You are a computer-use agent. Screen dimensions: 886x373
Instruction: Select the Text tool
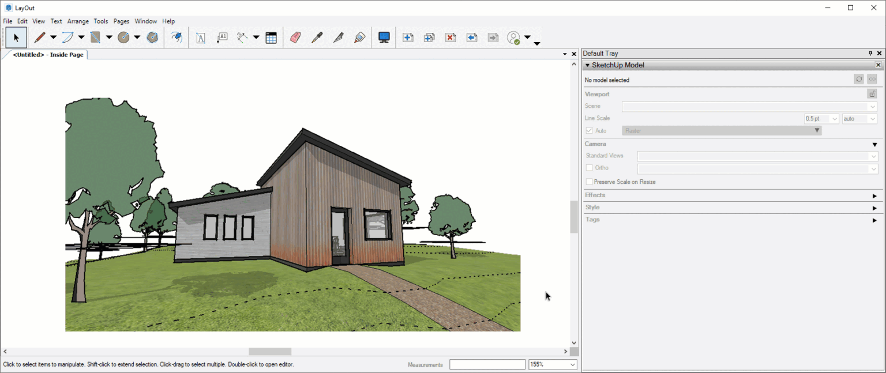(201, 37)
